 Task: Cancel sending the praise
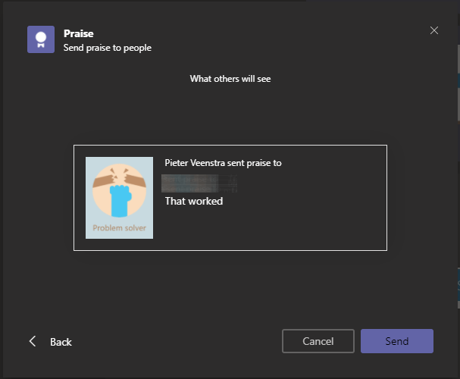pos(318,341)
